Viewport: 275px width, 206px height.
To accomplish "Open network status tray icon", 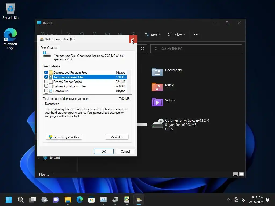I will 236,200.
